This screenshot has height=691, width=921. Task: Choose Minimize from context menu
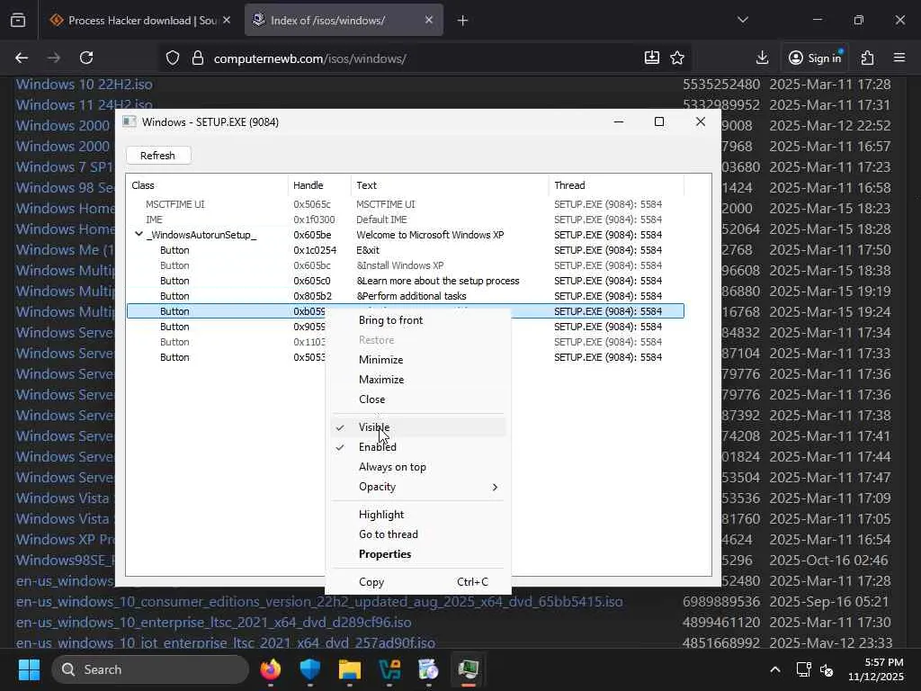pyautogui.click(x=419, y=360)
